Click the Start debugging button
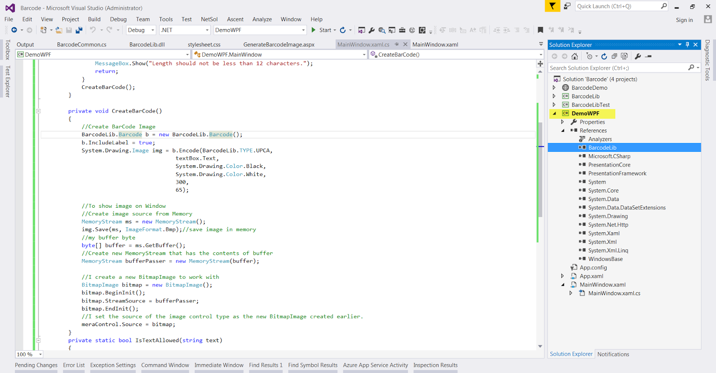716x373 pixels. tap(321, 30)
